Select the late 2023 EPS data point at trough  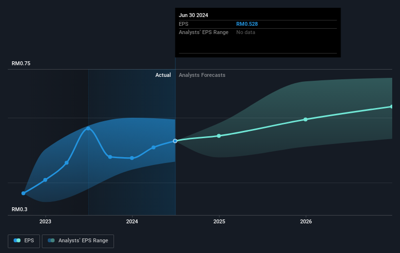click(110, 157)
